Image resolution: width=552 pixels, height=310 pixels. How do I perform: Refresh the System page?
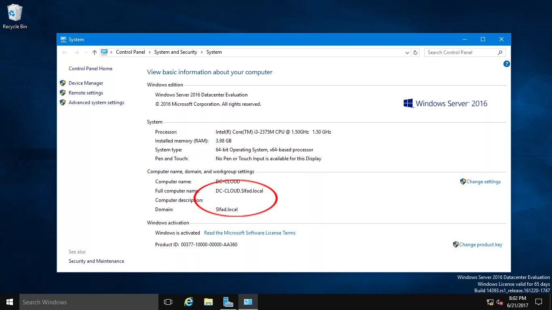pyautogui.click(x=415, y=52)
